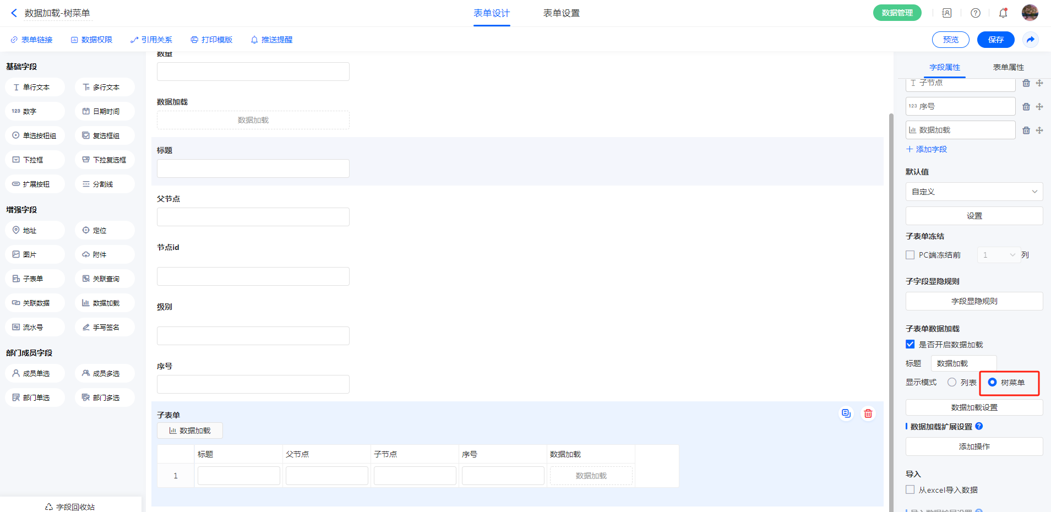Select the 列表 display mode radio
1051x512 pixels.
[x=952, y=382]
